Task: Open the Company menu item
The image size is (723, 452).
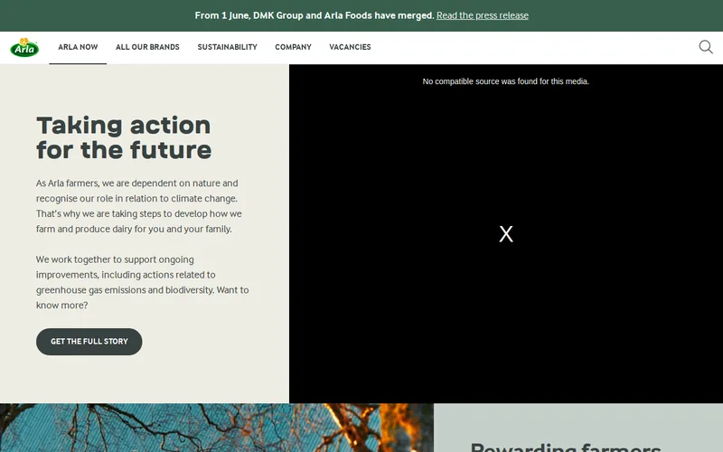Action: pyautogui.click(x=293, y=47)
